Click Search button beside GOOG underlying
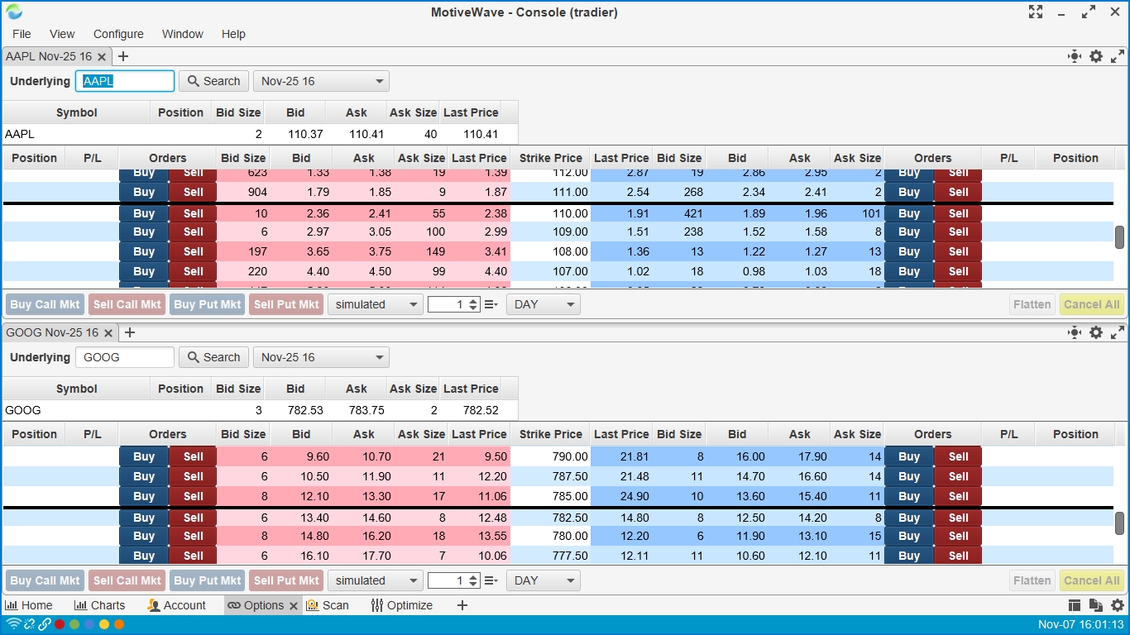Image resolution: width=1130 pixels, height=635 pixels. tap(213, 357)
